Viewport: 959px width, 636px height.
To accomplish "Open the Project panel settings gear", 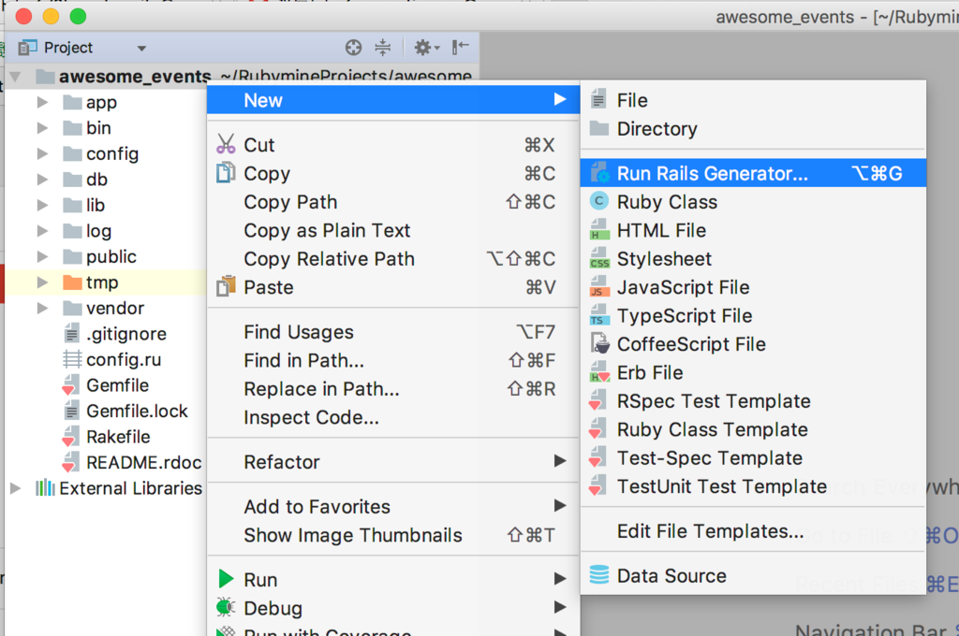I will coord(423,47).
